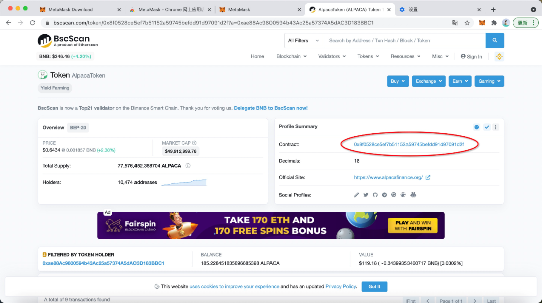Image resolution: width=542 pixels, height=303 pixels.
Task: Click the browser back arrow
Action: pyautogui.click(x=9, y=23)
